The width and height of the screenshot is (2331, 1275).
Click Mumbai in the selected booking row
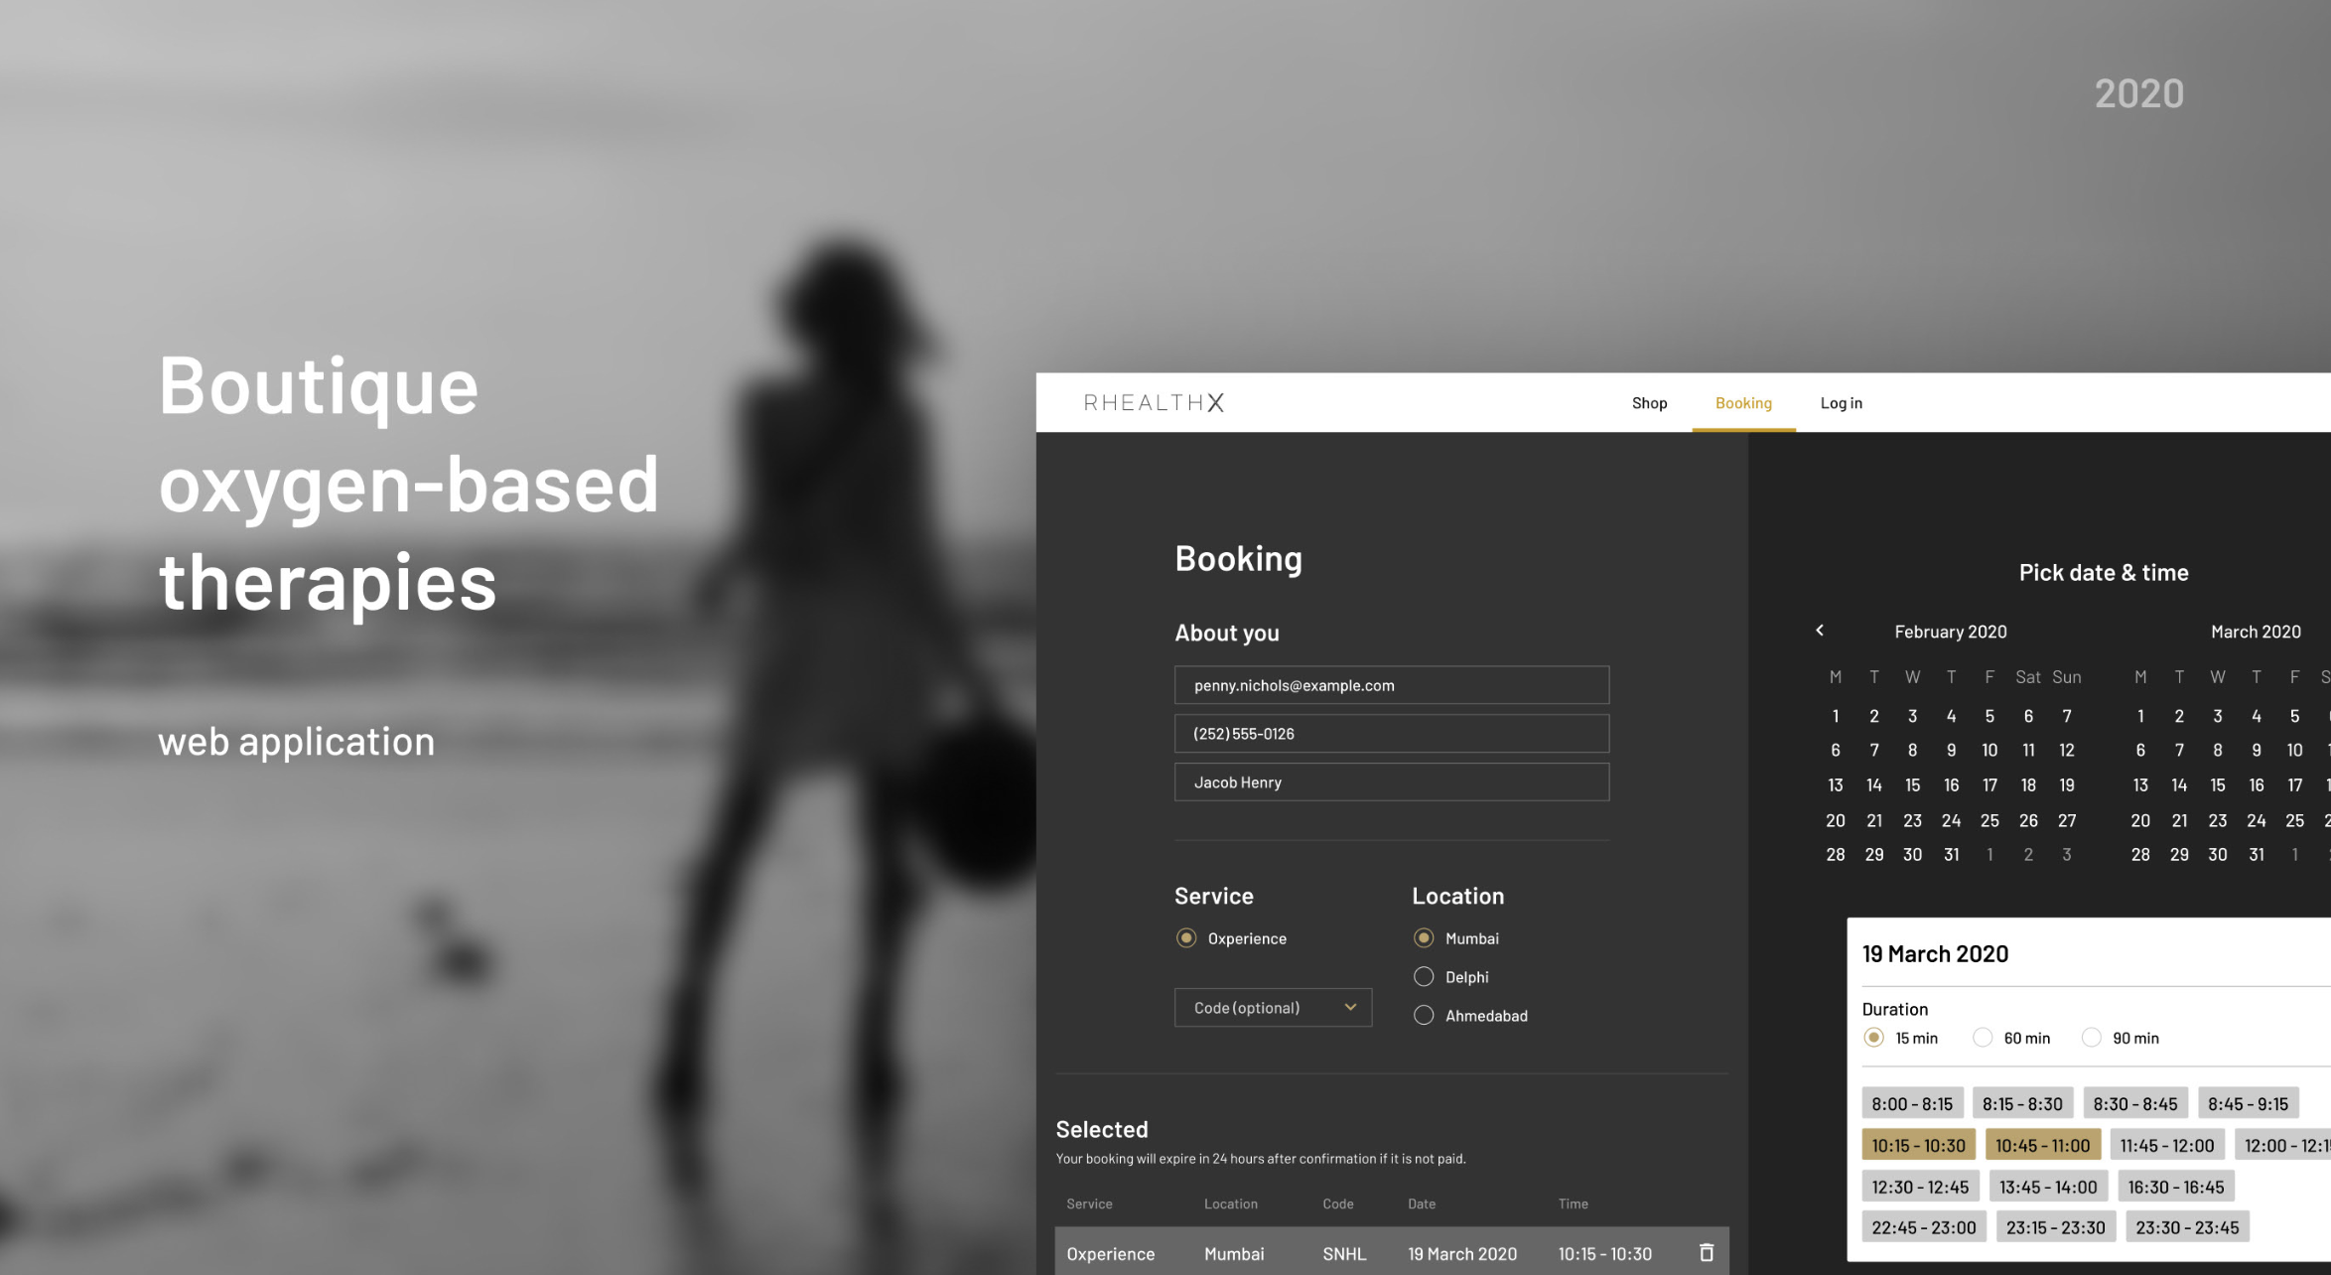click(x=1234, y=1254)
